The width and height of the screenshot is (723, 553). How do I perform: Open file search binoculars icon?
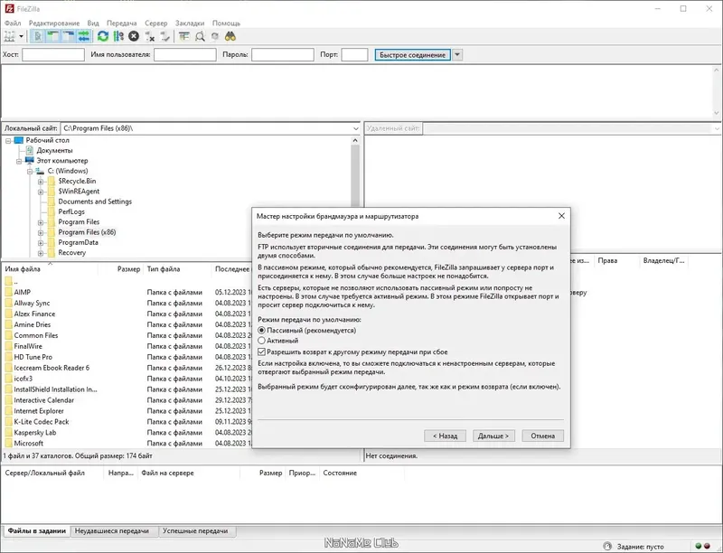pyautogui.click(x=230, y=36)
